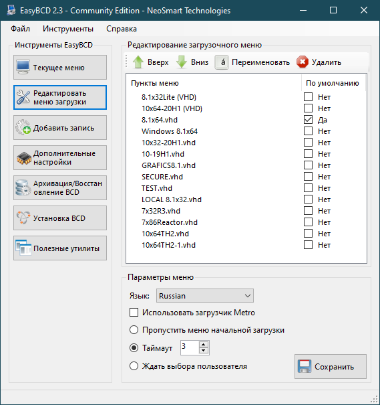
Task: Open Текущее меню monitor icon button
Action: (23, 67)
